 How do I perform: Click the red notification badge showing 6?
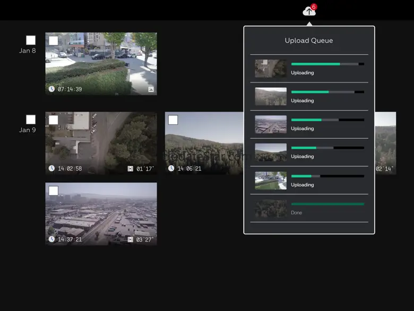tap(314, 7)
